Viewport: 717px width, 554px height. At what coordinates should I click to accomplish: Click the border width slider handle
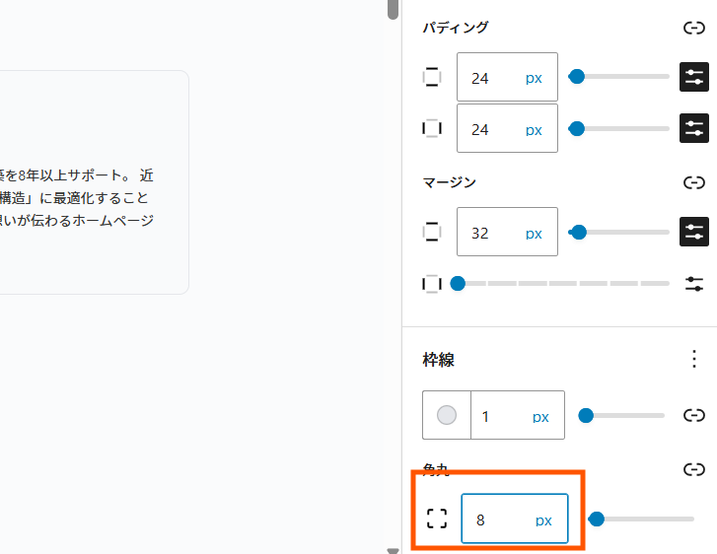click(x=586, y=416)
